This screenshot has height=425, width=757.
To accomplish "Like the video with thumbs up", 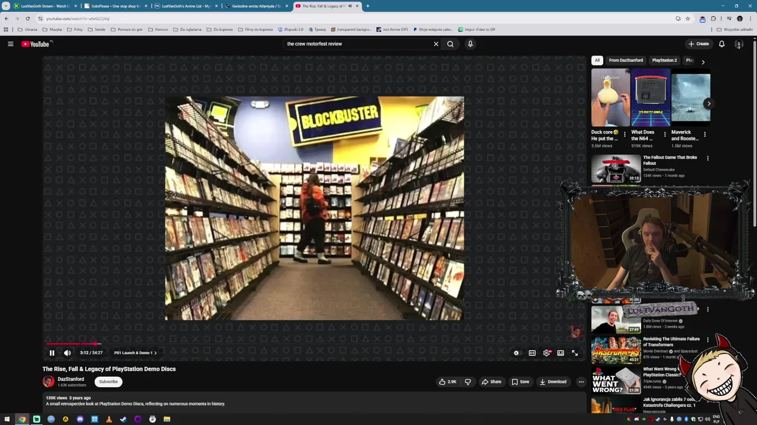I will pos(448,382).
